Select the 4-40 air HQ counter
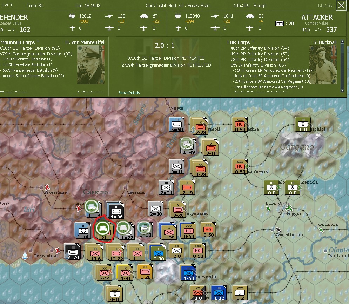 point(115,294)
